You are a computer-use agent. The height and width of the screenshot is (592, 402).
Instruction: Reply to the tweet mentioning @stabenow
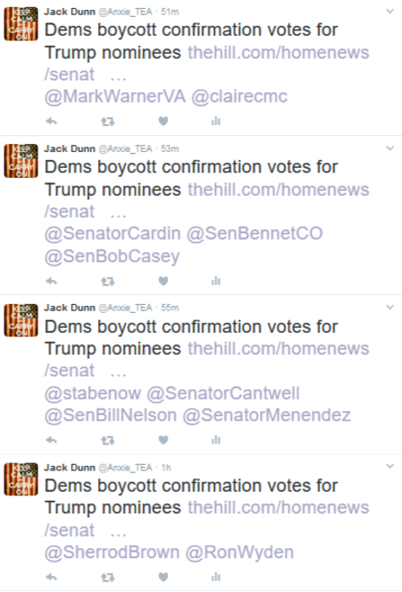pyautogui.click(x=51, y=440)
